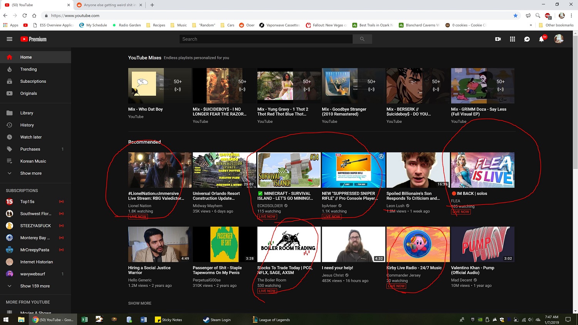The height and width of the screenshot is (325, 578).
Task: Click SHOW MORE below recommended videos
Action: [139, 303]
